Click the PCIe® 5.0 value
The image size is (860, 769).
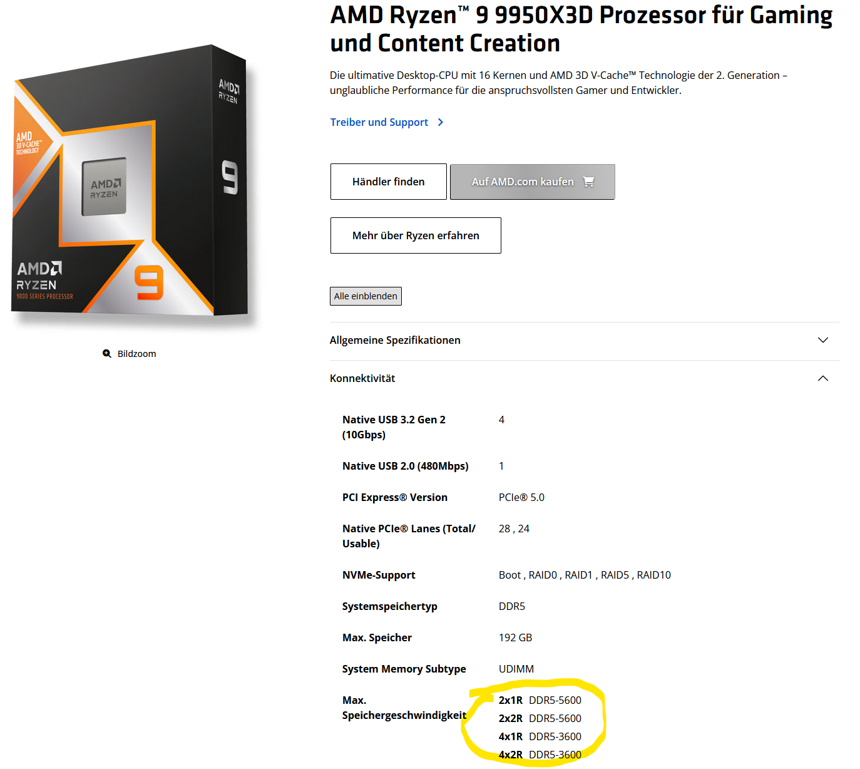tap(521, 497)
